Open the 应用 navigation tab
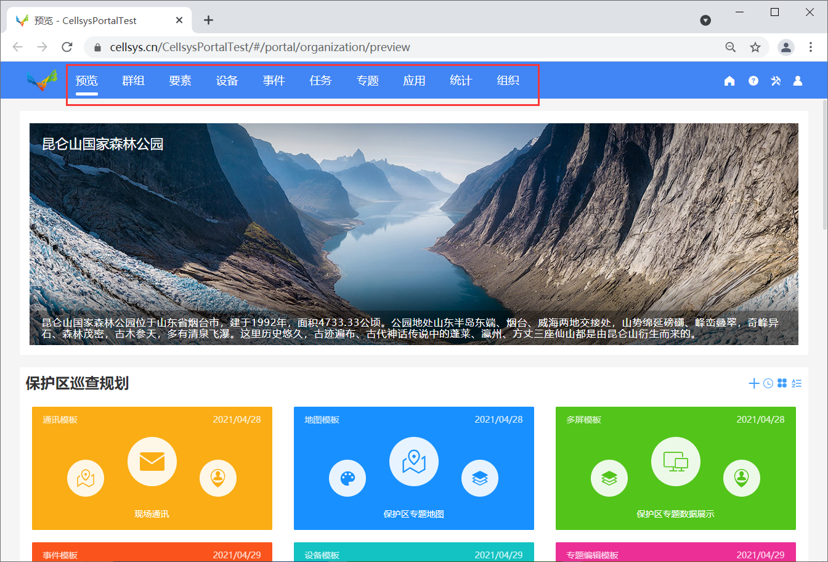The width and height of the screenshot is (828, 562). tap(415, 81)
